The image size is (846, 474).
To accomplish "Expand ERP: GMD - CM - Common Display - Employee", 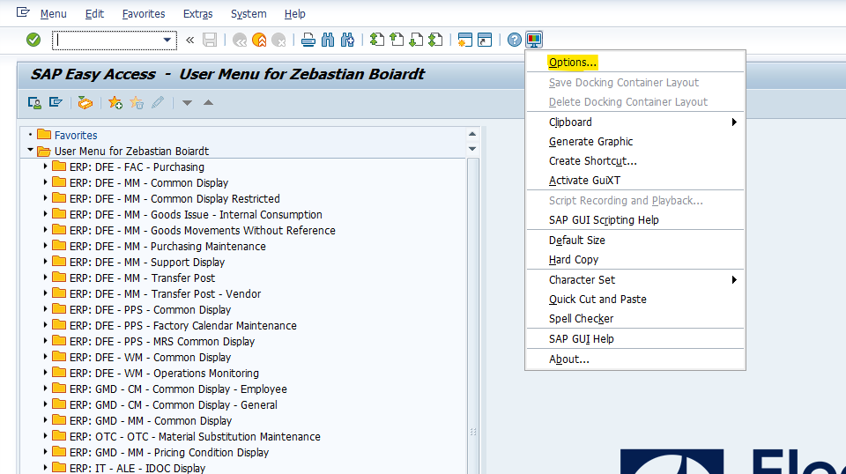I will click(x=45, y=389).
